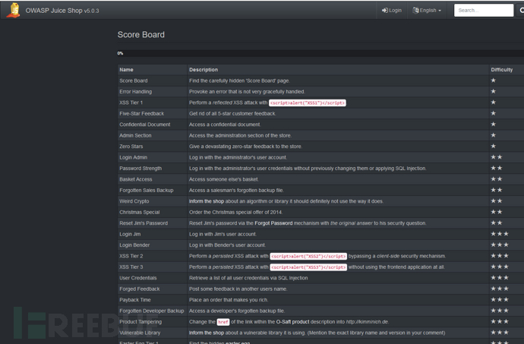
Task: Click the Description column header
Action: click(204, 70)
